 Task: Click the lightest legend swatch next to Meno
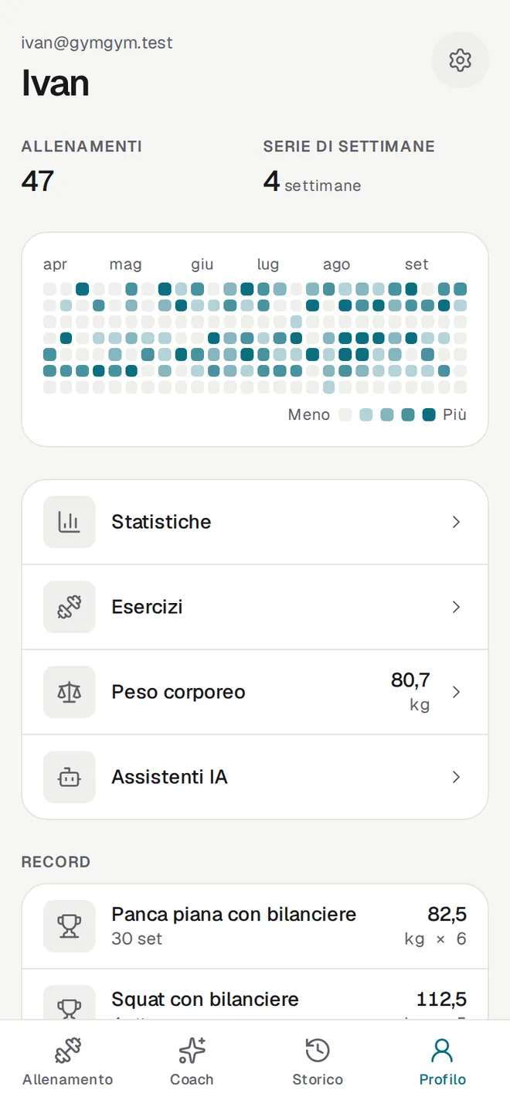[x=345, y=414]
